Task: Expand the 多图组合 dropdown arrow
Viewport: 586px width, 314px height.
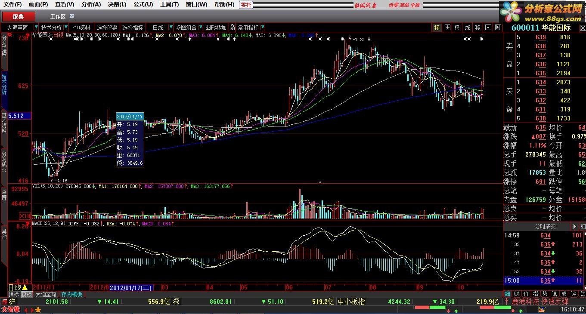Action: coord(200,28)
